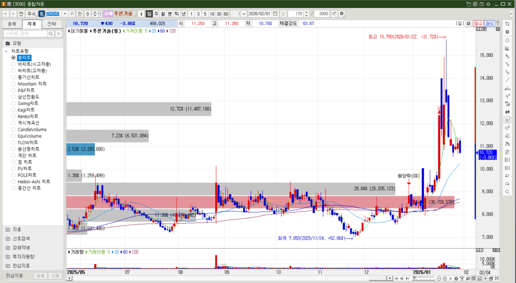The width and height of the screenshot is (516, 283).
Task: Click the stock info 'i' icon
Action: pos(141,14)
